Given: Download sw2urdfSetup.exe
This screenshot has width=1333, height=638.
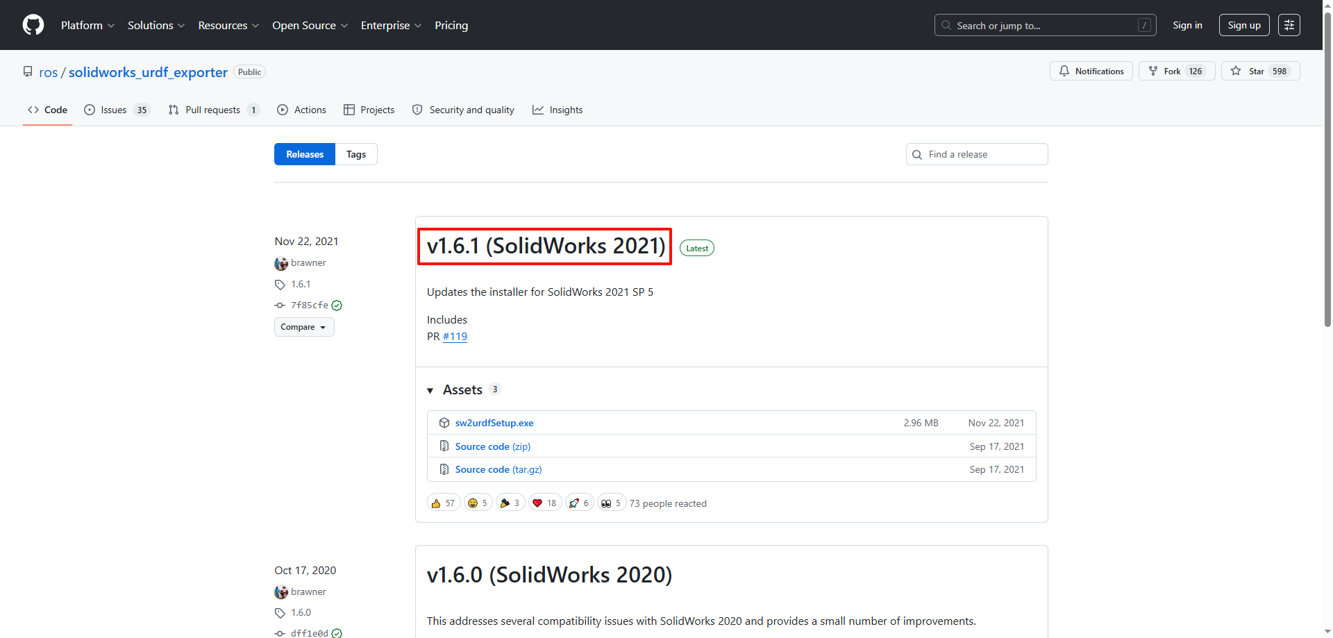Looking at the screenshot, I should pos(494,423).
